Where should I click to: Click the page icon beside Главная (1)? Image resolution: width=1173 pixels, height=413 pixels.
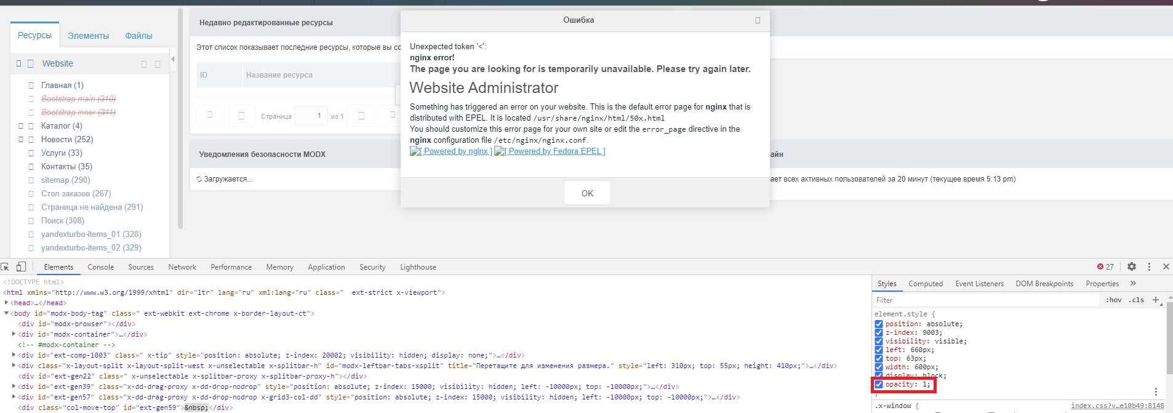[31, 86]
